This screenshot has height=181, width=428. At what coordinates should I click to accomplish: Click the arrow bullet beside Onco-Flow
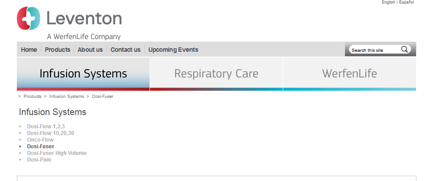pos(20,139)
